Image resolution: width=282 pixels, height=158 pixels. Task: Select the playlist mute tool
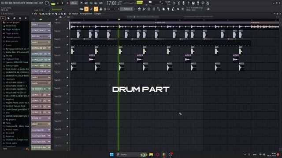(x=49, y=14)
